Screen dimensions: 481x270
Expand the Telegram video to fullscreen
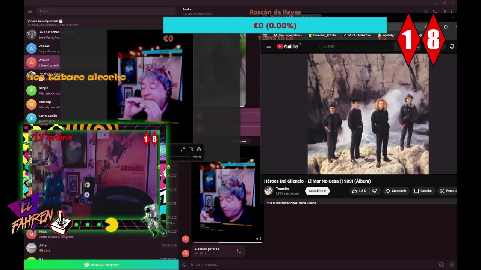(x=183, y=149)
